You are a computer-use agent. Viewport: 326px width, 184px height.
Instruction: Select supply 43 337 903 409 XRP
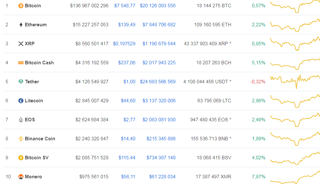click(206, 44)
